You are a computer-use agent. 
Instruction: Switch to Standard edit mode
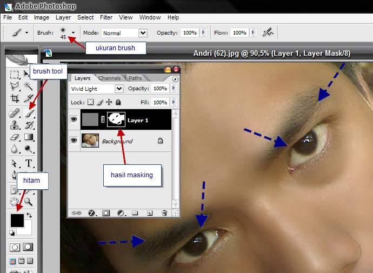(15, 247)
